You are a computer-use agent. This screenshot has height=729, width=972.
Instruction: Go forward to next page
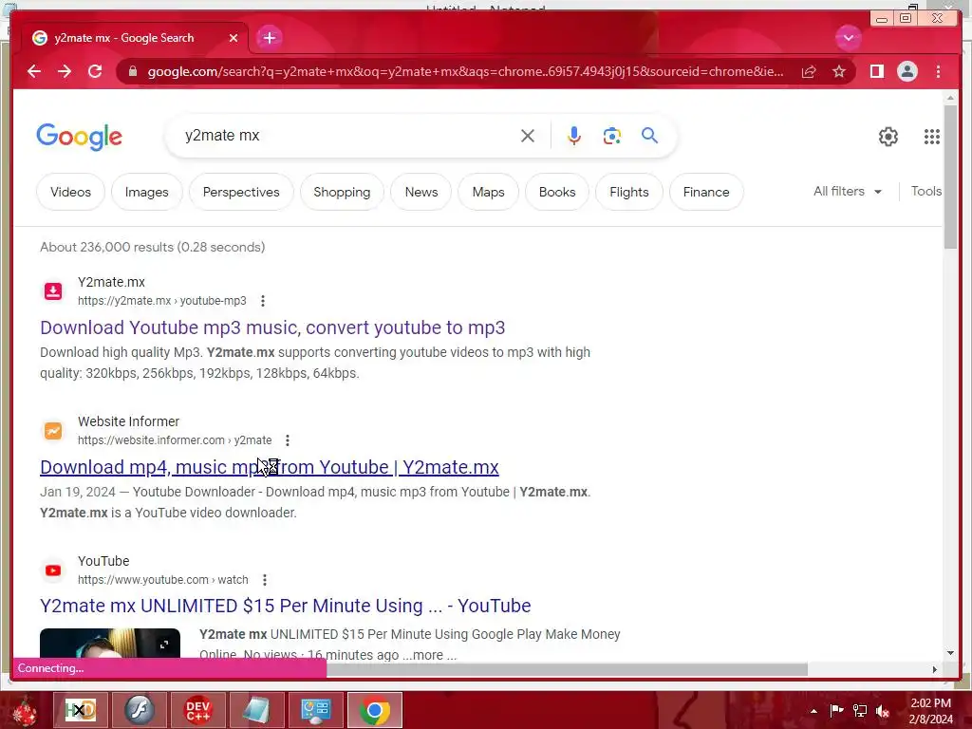tap(65, 71)
